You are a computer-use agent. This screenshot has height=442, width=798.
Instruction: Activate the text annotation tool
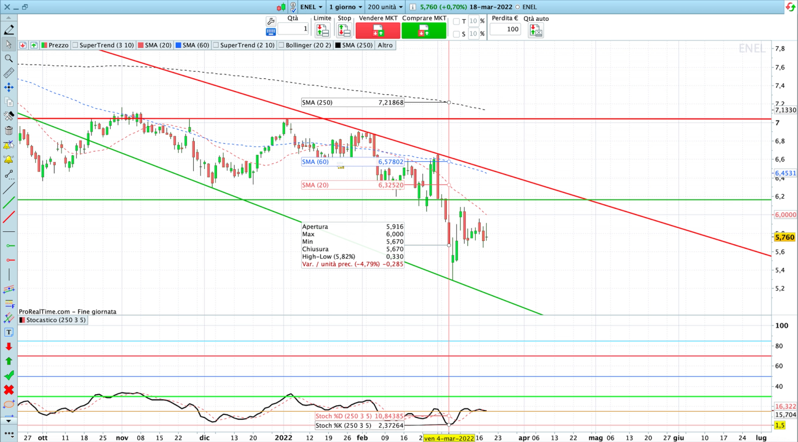9,332
